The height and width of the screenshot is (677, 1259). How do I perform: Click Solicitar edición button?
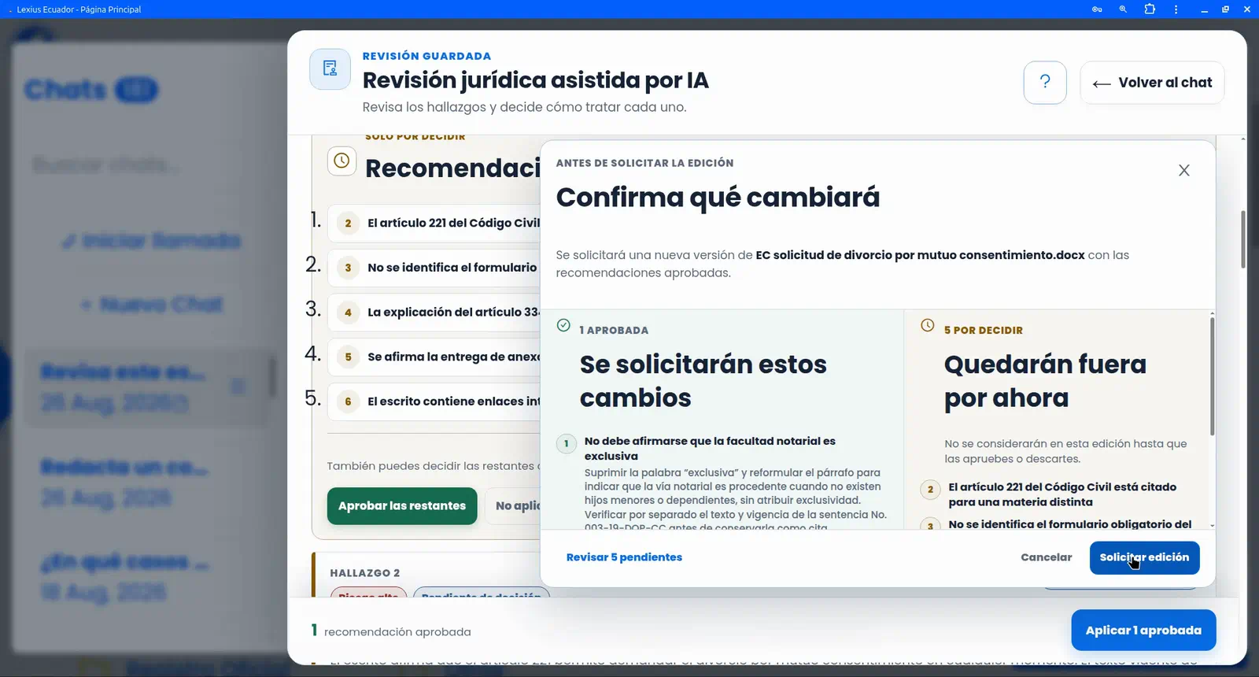click(x=1144, y=557)
